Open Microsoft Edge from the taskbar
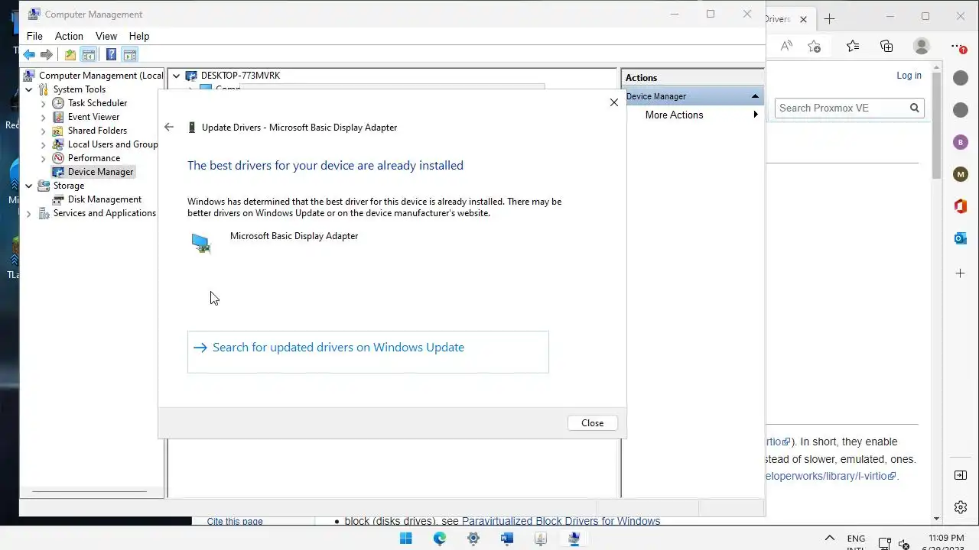This screenshot has width=979, height=550. pos(440,539)
